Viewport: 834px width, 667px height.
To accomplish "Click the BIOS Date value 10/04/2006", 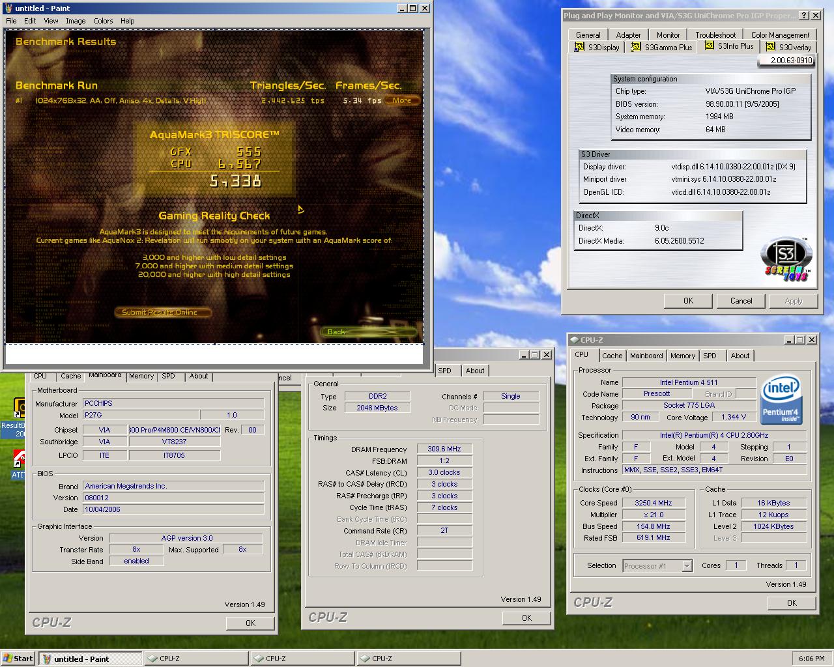I will tap(173, 509).
